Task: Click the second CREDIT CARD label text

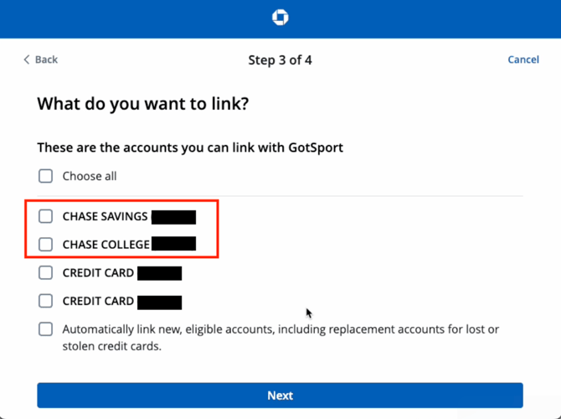Action: point(98,301)
